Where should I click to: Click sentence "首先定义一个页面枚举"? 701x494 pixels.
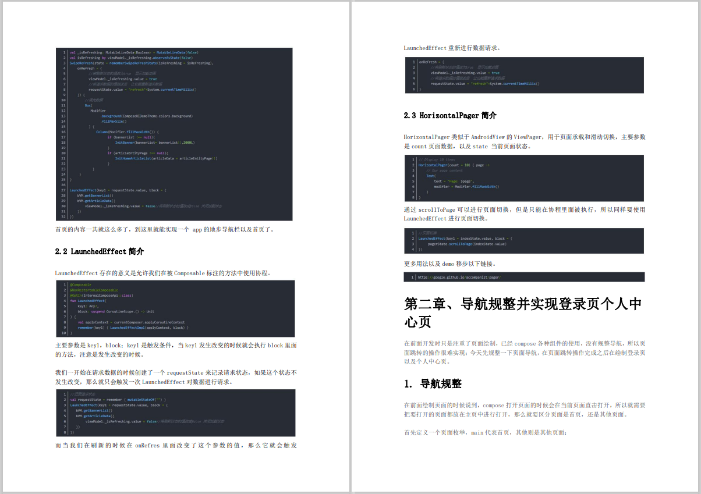pos(486,433)
